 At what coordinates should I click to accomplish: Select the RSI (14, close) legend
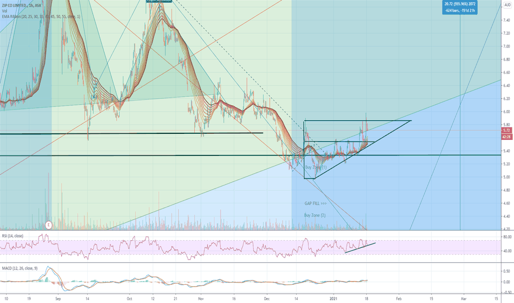13,236
